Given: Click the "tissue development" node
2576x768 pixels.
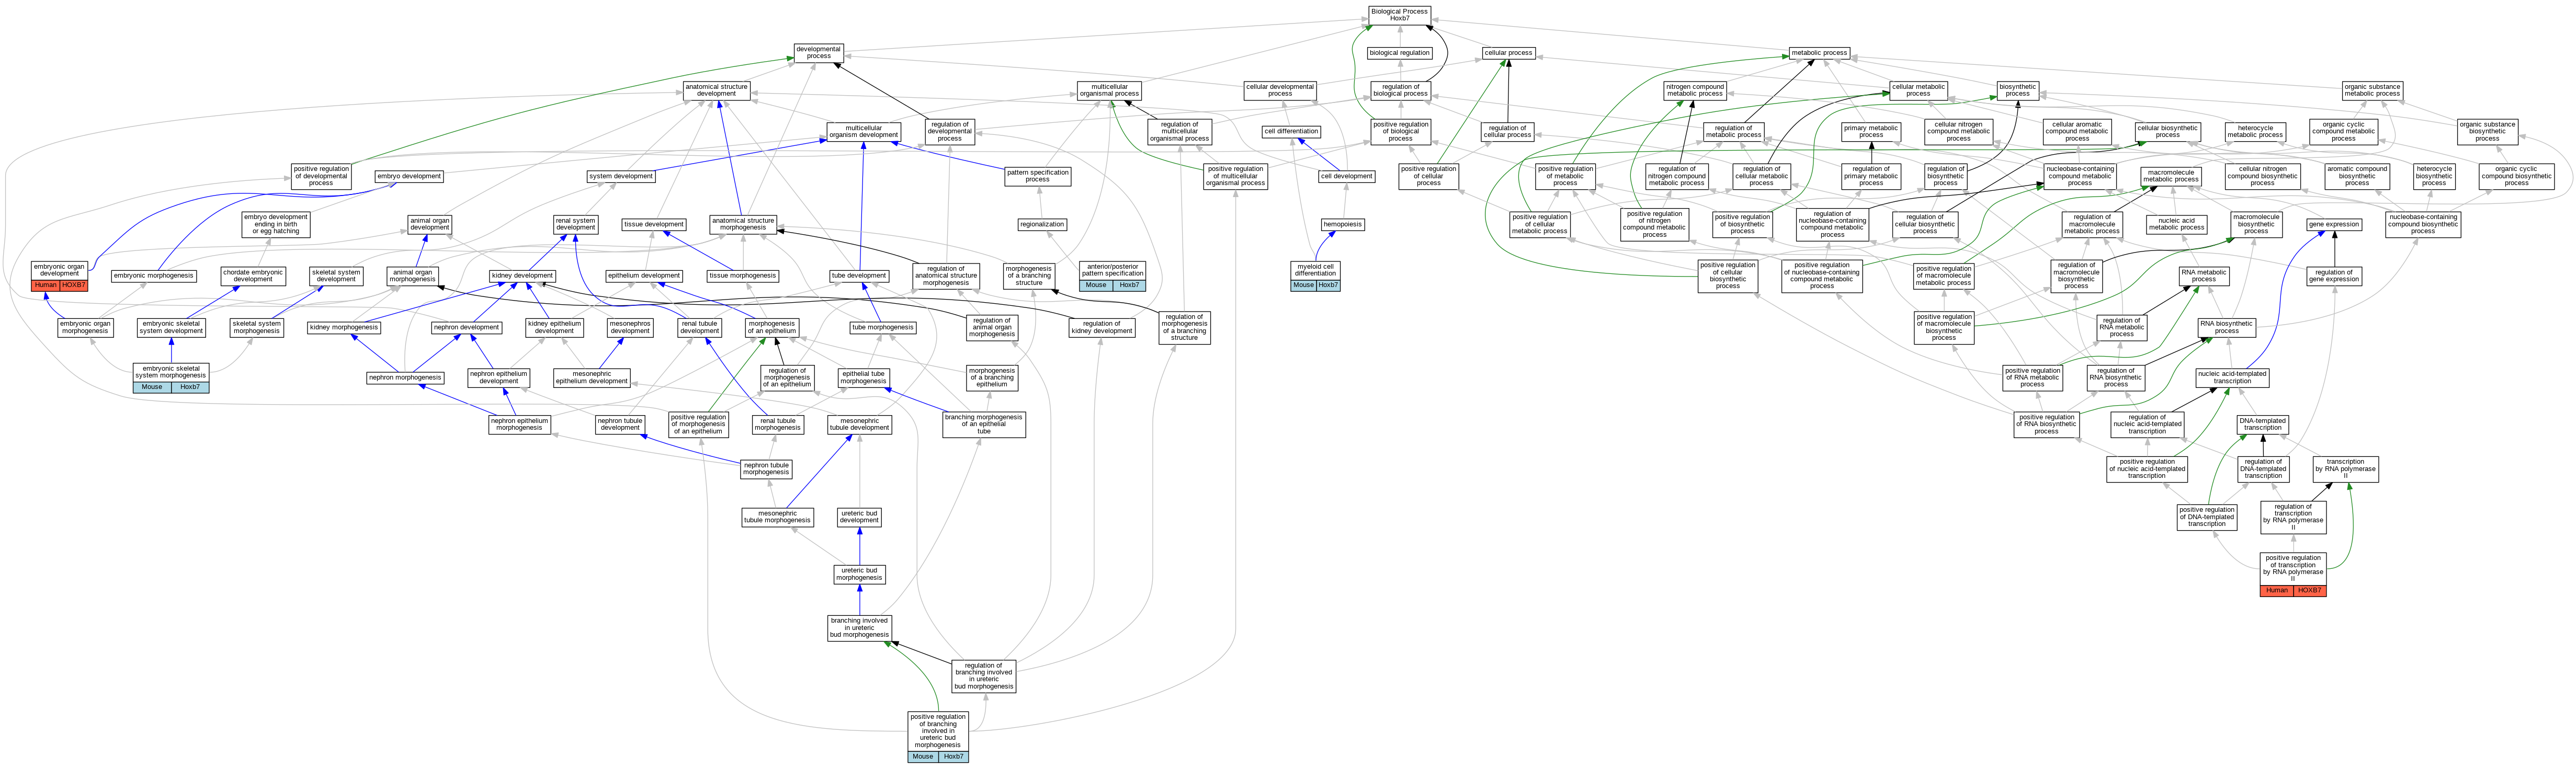Looking at the screenshot, I should coord(654,224).
